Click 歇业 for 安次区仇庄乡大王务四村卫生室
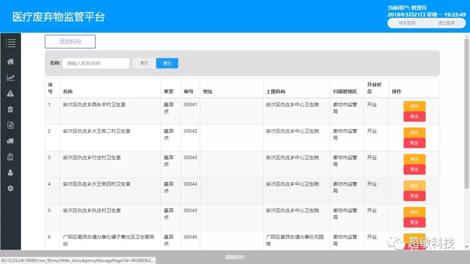The height and width of the screenshot is (264, 470). click(x=414, y=196)
